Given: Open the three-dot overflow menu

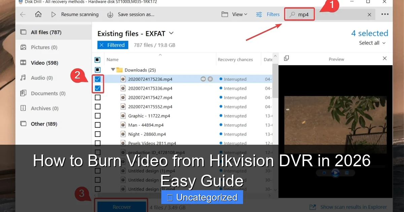Looking at the screenshot, I should pyautogui.click(x=384, y=14).
